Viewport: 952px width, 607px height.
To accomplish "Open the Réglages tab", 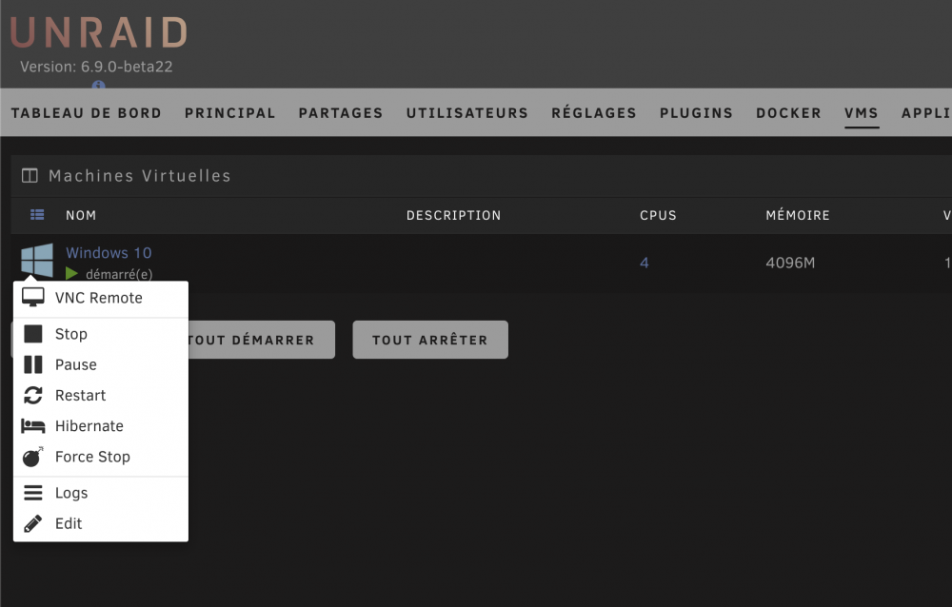I will 594,113.
